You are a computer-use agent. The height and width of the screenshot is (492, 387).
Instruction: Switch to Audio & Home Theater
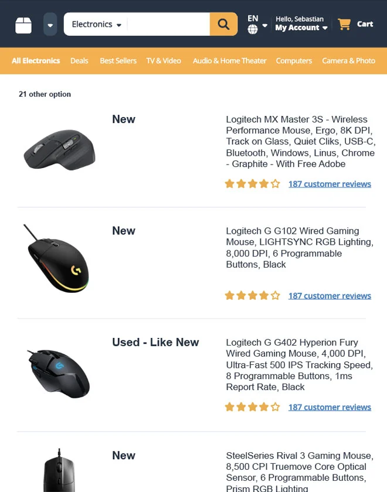229,61
